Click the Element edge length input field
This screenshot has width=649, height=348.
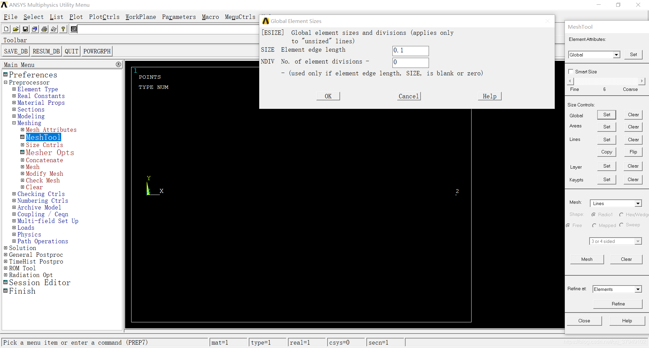click(410, 51)
